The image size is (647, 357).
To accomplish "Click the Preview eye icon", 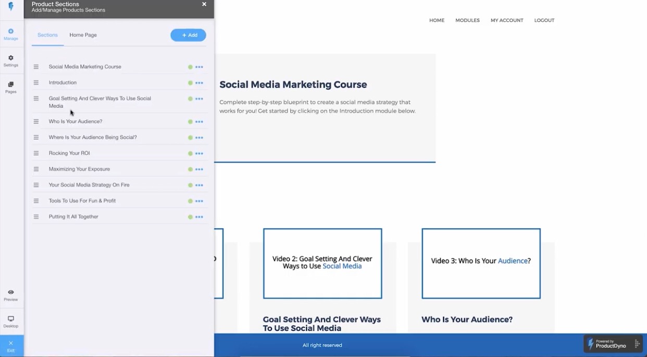I will click(11, 296).
